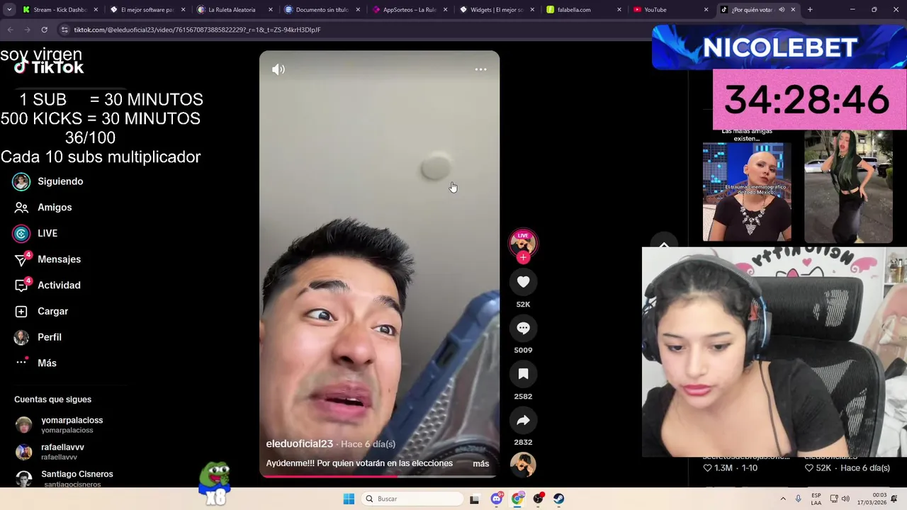Open a new browser tab
The width and height of the screenshot is (907, 510).
(810, 10)
